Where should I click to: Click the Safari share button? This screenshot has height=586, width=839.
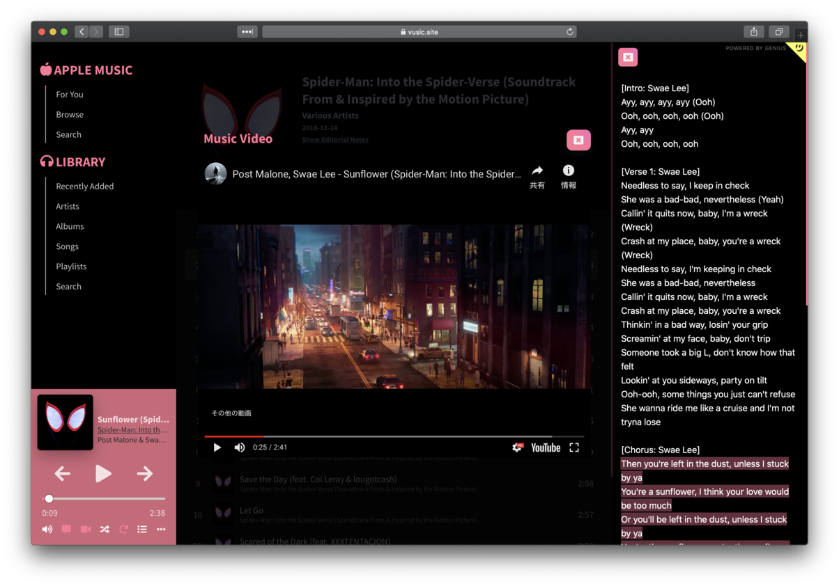click(754, 31)
